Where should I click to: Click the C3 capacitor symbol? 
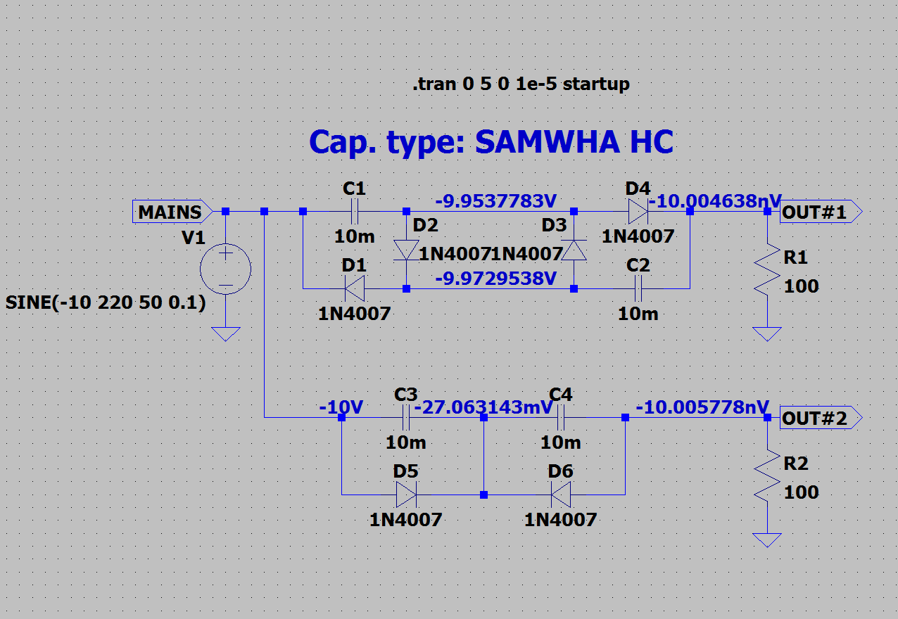[406, 418]
